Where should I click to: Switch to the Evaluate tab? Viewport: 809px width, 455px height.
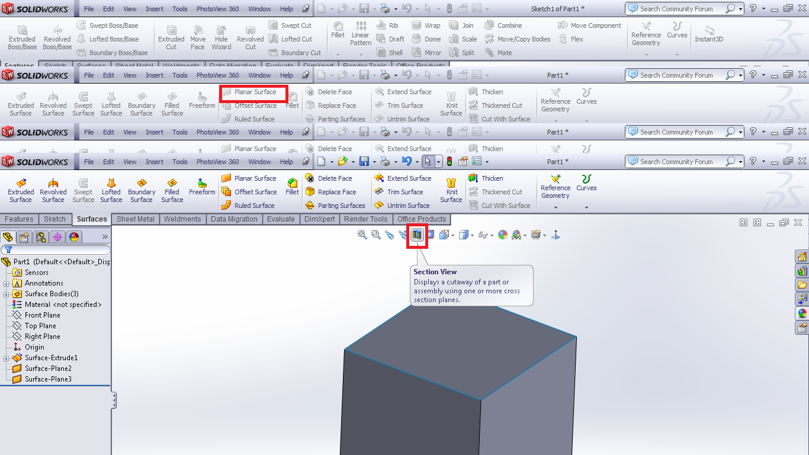280,219
